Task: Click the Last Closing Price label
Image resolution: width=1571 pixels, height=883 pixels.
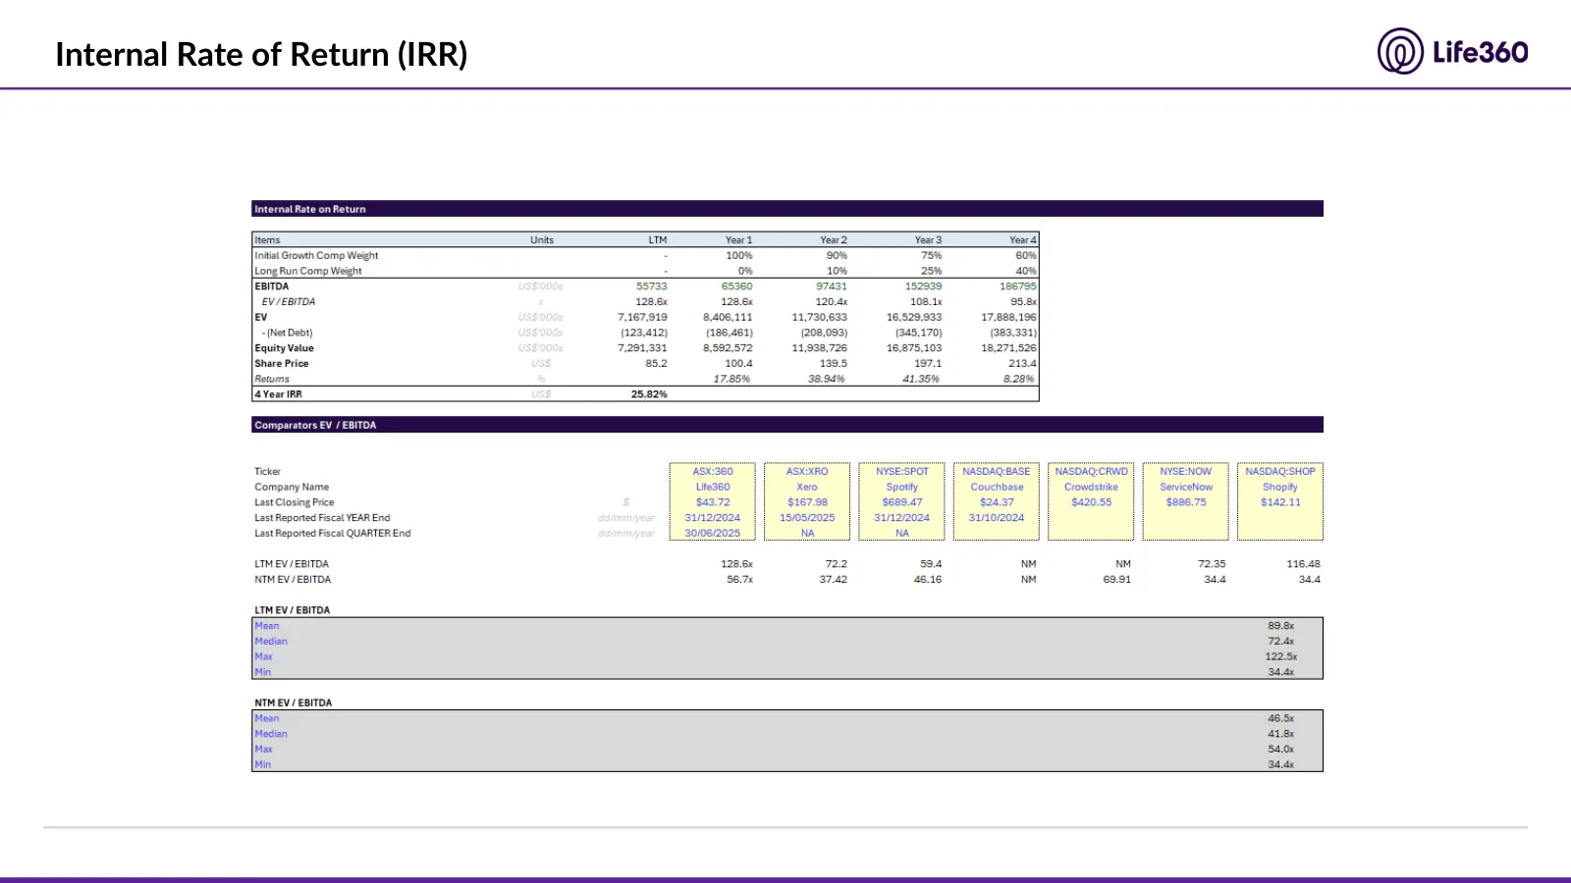Action: tap(295, 502)
